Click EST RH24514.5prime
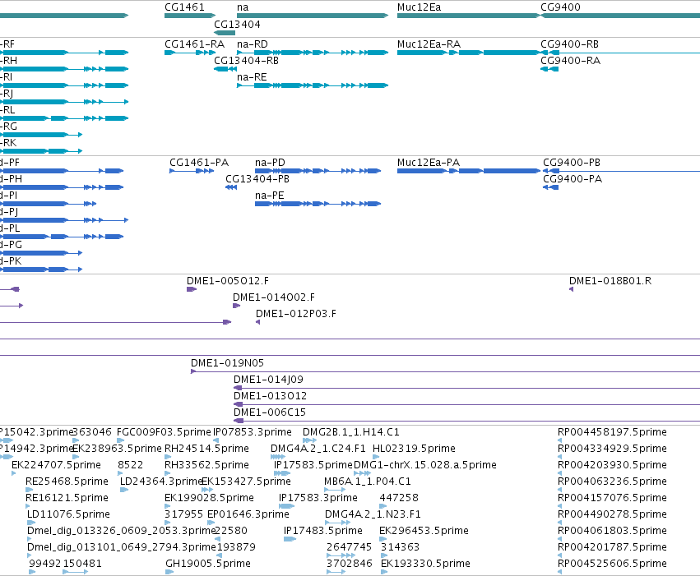 [206, 449]
